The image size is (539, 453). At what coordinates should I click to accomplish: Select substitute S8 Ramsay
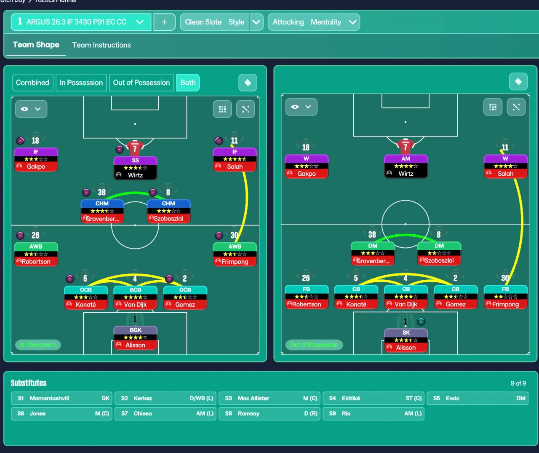(x=269, y=413)
